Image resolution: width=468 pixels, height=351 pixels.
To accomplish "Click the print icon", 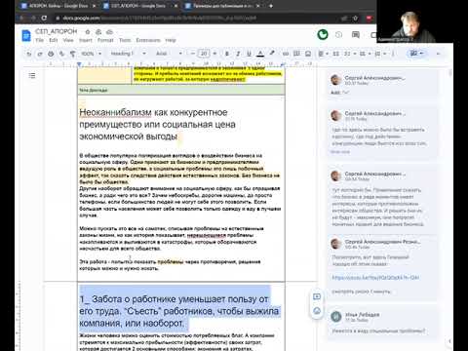I will click(x=51, y=54).
